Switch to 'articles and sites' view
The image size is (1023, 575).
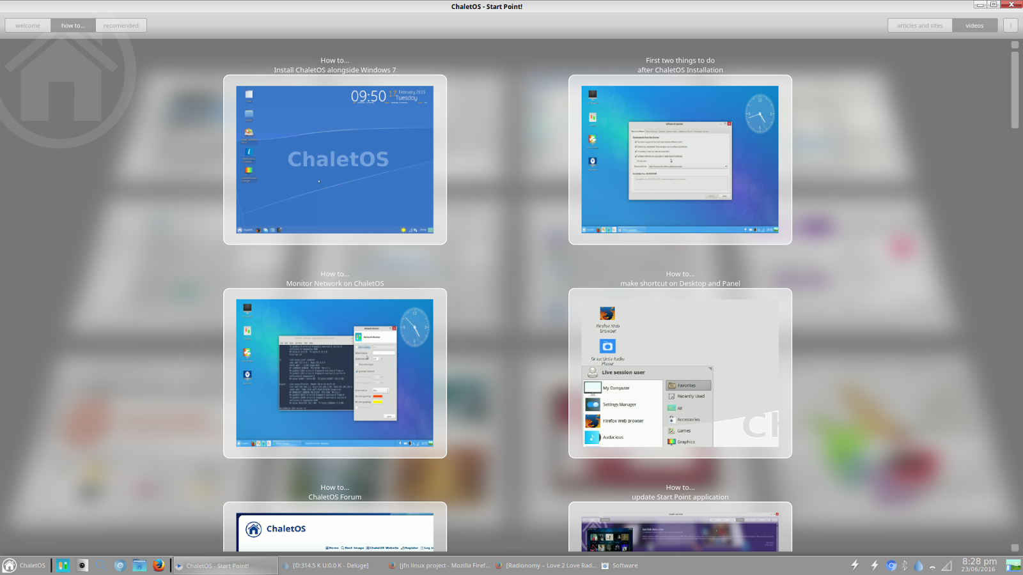point(919,26)
